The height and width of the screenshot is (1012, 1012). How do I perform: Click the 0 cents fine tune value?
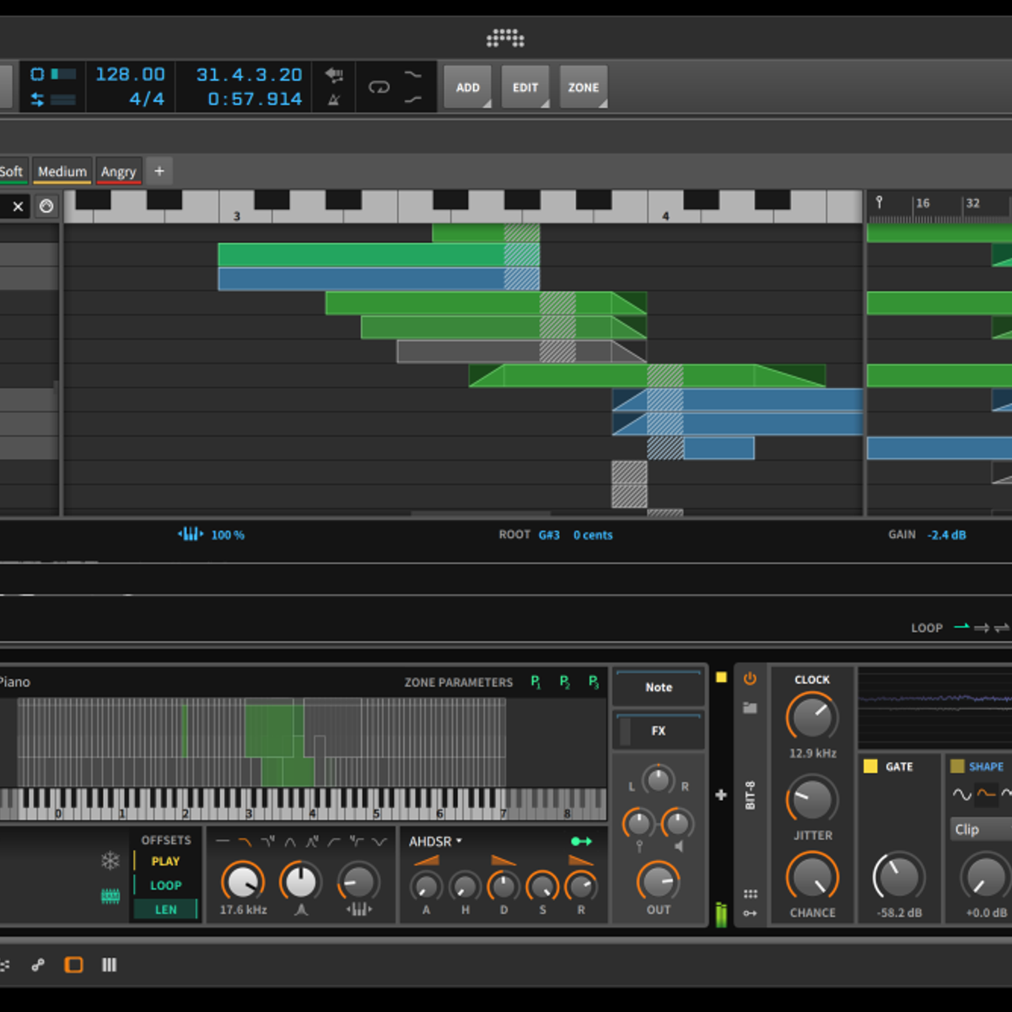pyautogui.click(x=593, y=535)
